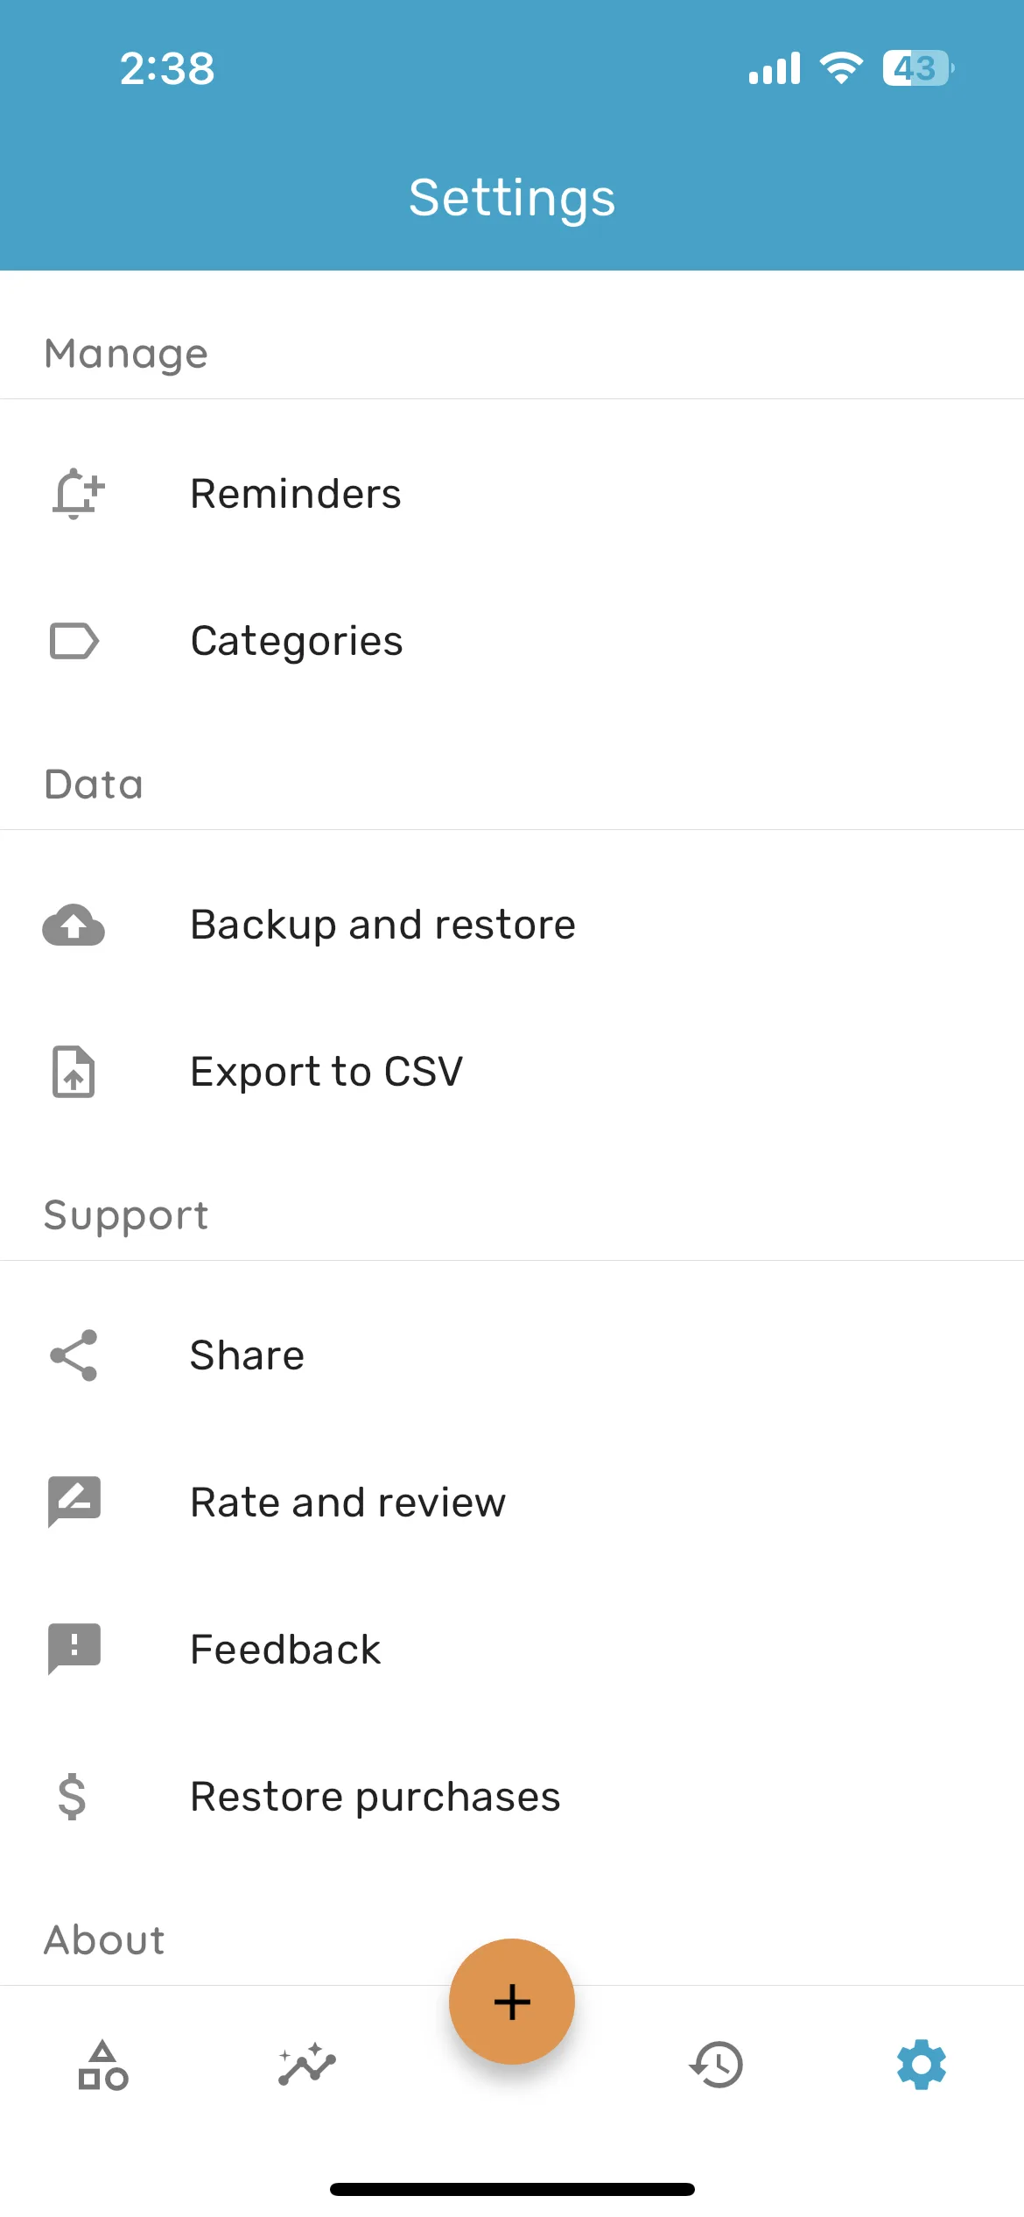
Task: Tap the cloud upload backup icon
Action: click(x=74, y=925)
